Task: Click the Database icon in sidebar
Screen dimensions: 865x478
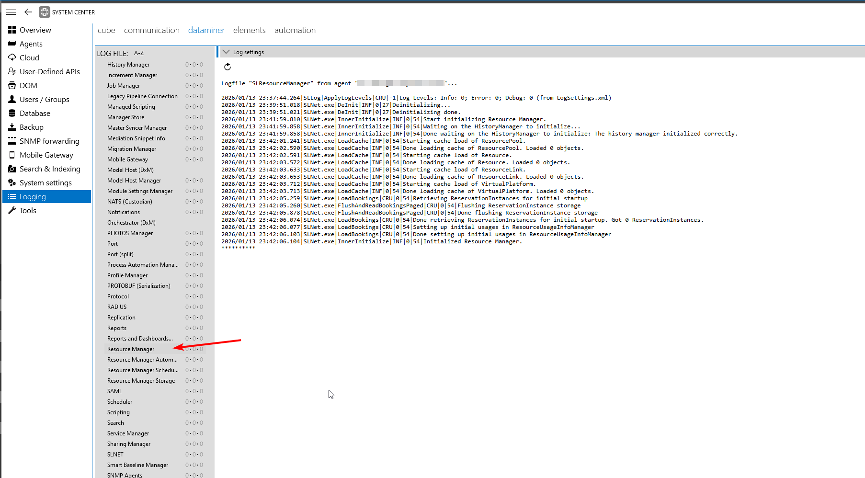Action: point(12,113)
